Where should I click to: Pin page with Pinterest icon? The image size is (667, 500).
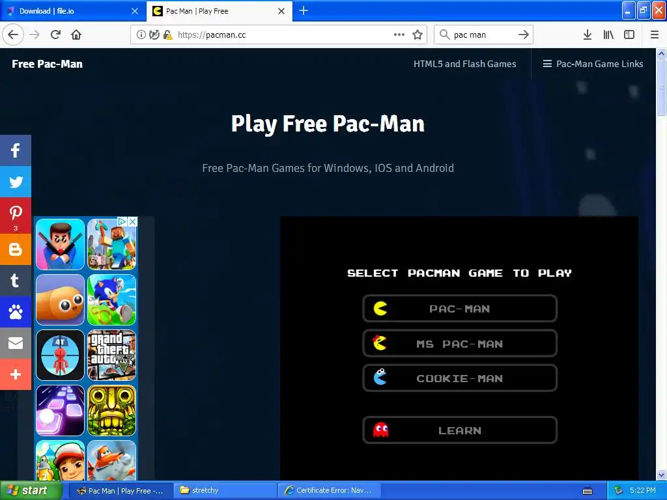coord(16,215)
